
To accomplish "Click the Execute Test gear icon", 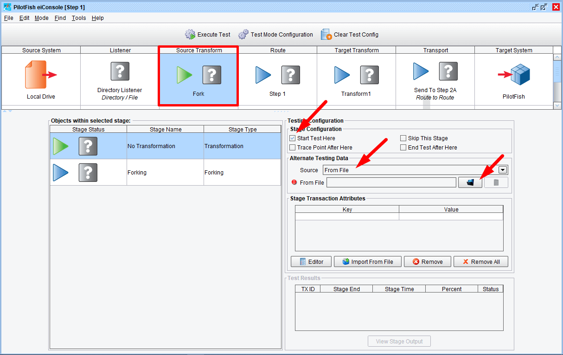I will pyautogui.click(x=190, y=35).
